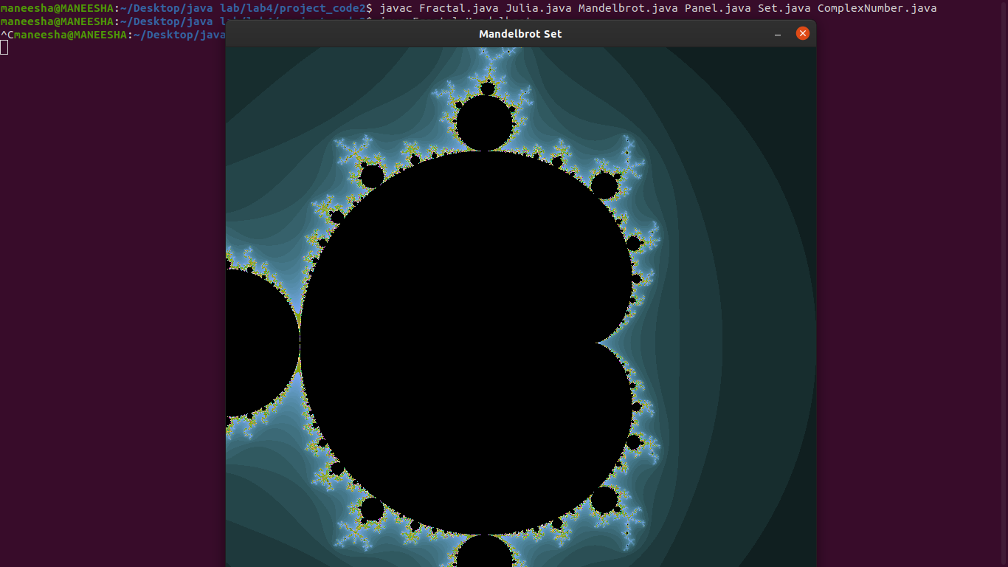The height and width of the screenshot is (567, 1008).
Task: Click Fractal.java in the javac command
Action: (459, 8)
